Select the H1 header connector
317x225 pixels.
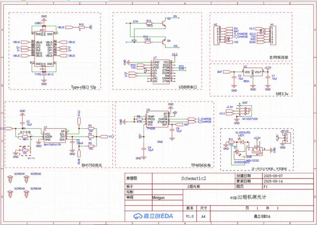click(x=273, y=35)
